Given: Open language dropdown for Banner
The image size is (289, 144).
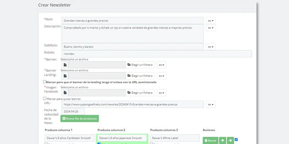Looking at the screenshot, I should click(x=161, y=65).
